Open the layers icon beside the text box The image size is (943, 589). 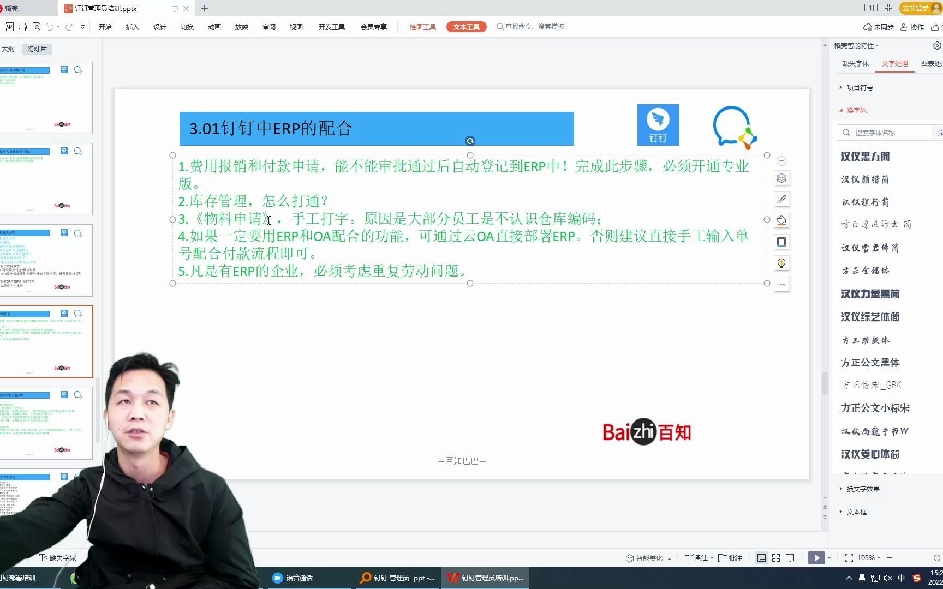[x=781, y=178]
